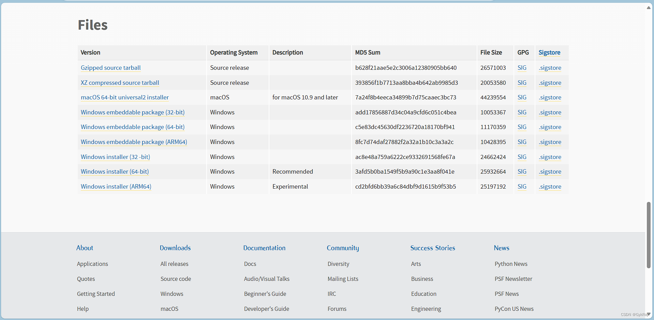Click Windows installer (32-bit) link
Viewport: 654px width, 320px height.
115,157
